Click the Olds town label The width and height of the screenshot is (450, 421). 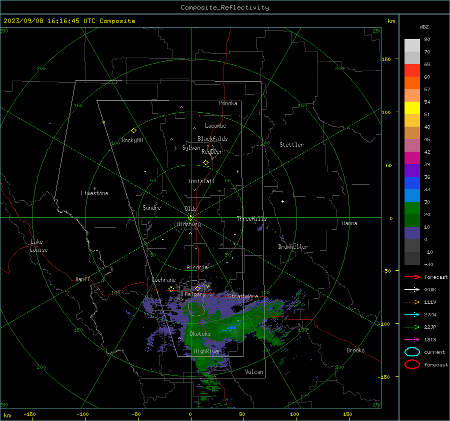190,209
